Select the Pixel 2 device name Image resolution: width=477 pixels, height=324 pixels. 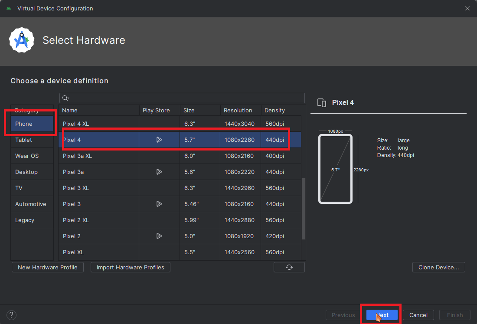pyautogui.click(x=72, y=236)
